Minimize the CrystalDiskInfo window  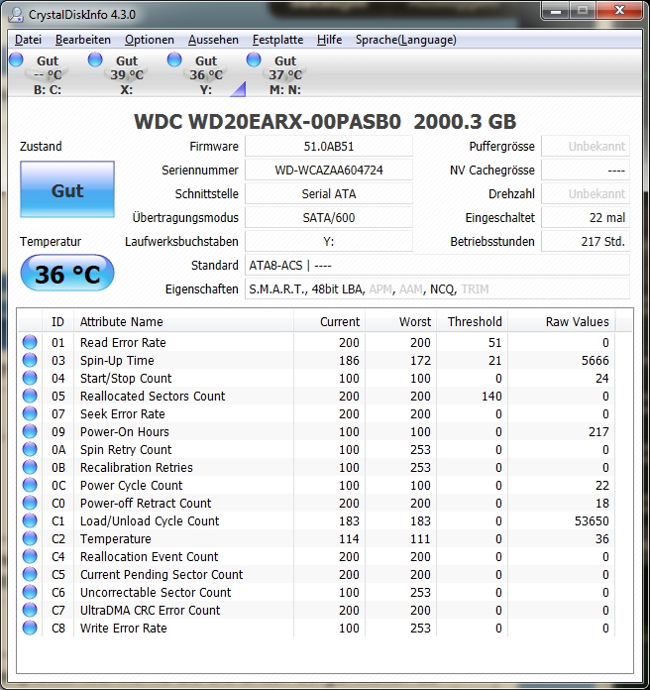point(556,11)
